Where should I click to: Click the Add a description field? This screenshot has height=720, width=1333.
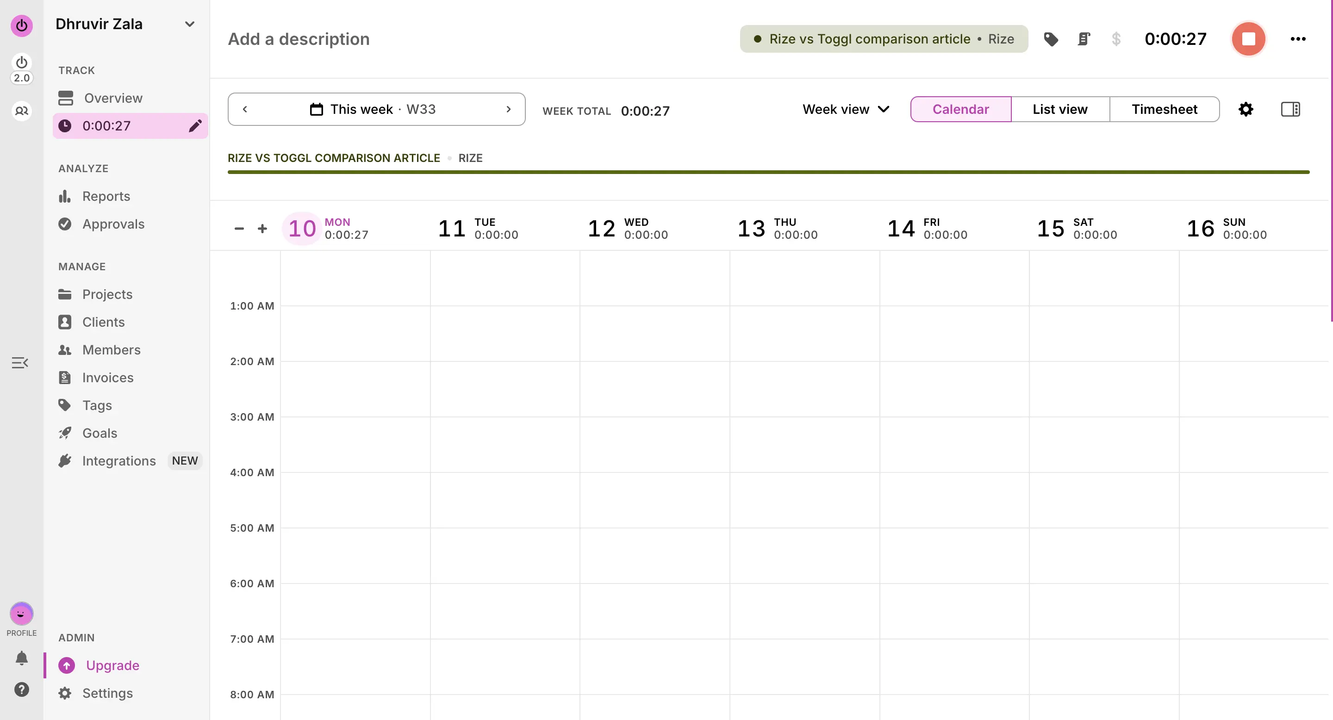tap(299, 39)
